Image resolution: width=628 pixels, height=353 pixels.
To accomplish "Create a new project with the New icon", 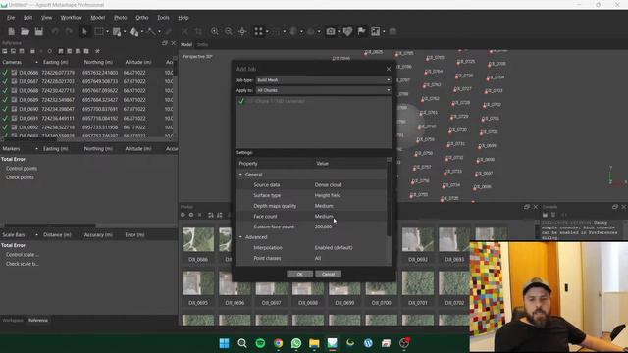I will point(11,31).
